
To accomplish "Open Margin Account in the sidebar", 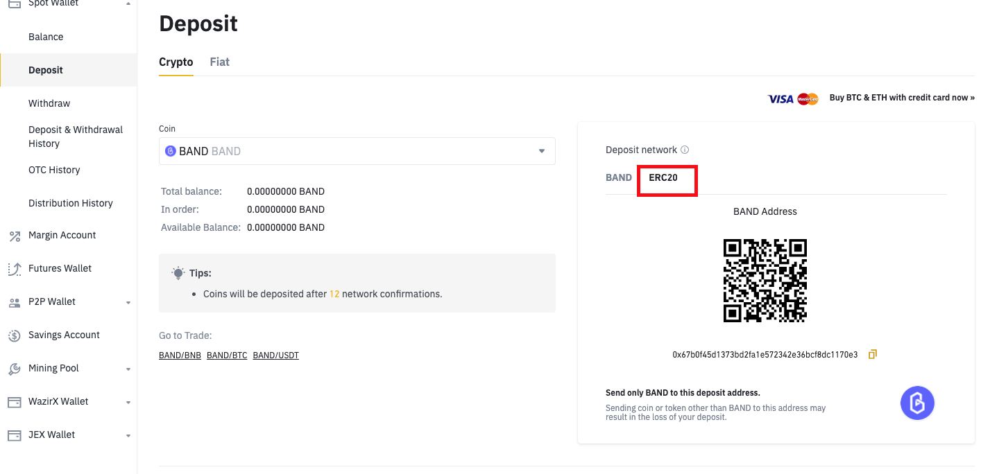I will [x=62, y=235].
